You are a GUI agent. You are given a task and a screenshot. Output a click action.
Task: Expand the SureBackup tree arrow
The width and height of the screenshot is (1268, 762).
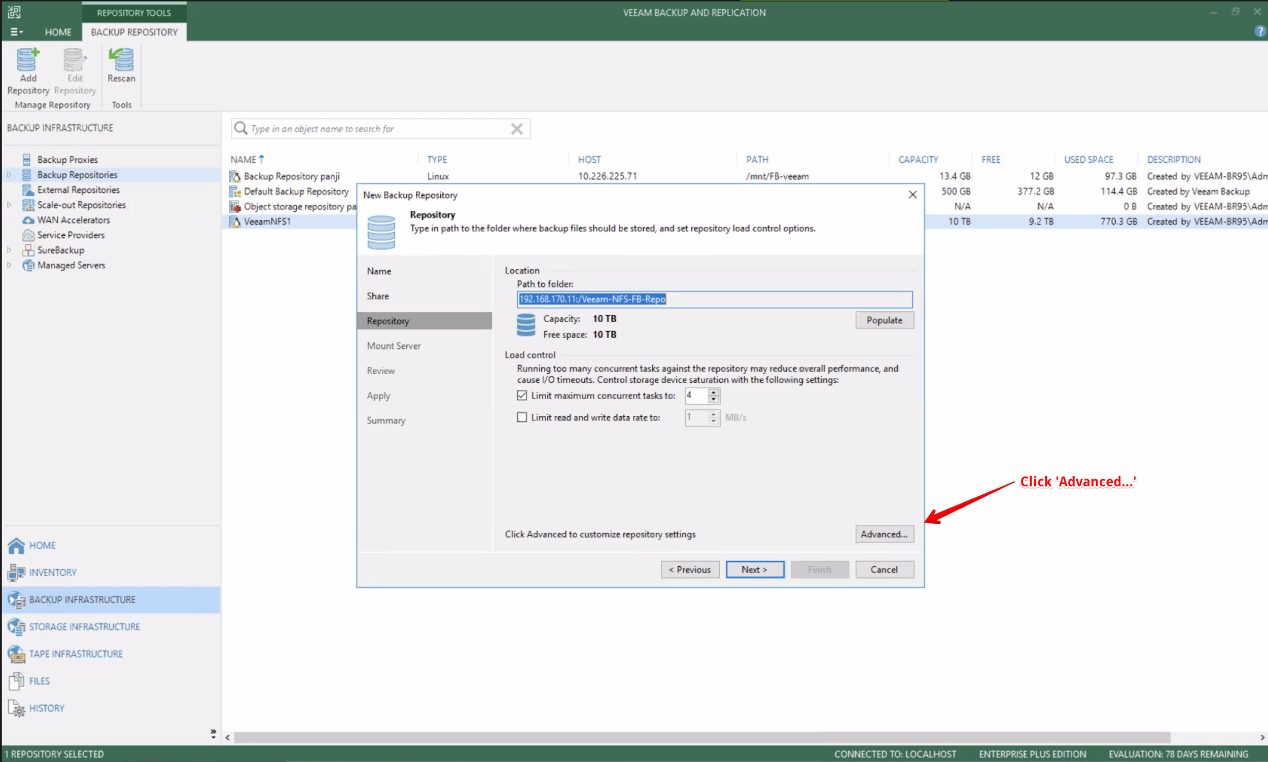coord(9,250)
